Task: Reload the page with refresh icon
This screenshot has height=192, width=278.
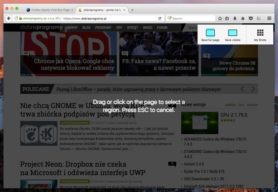Action: (160, 18)
